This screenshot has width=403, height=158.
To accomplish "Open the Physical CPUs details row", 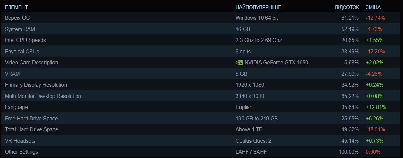I will tap(201, 51).
